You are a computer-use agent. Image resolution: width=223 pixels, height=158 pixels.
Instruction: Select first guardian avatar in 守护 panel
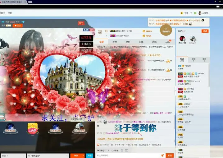pyautogui.click(x=182, y=39)
